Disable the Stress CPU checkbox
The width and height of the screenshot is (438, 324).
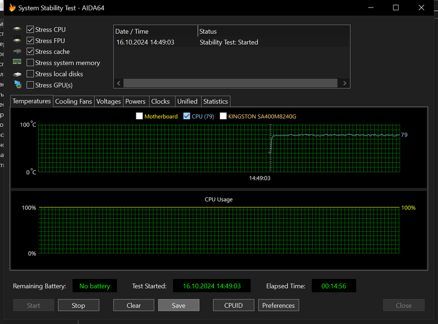click(30, 30)
